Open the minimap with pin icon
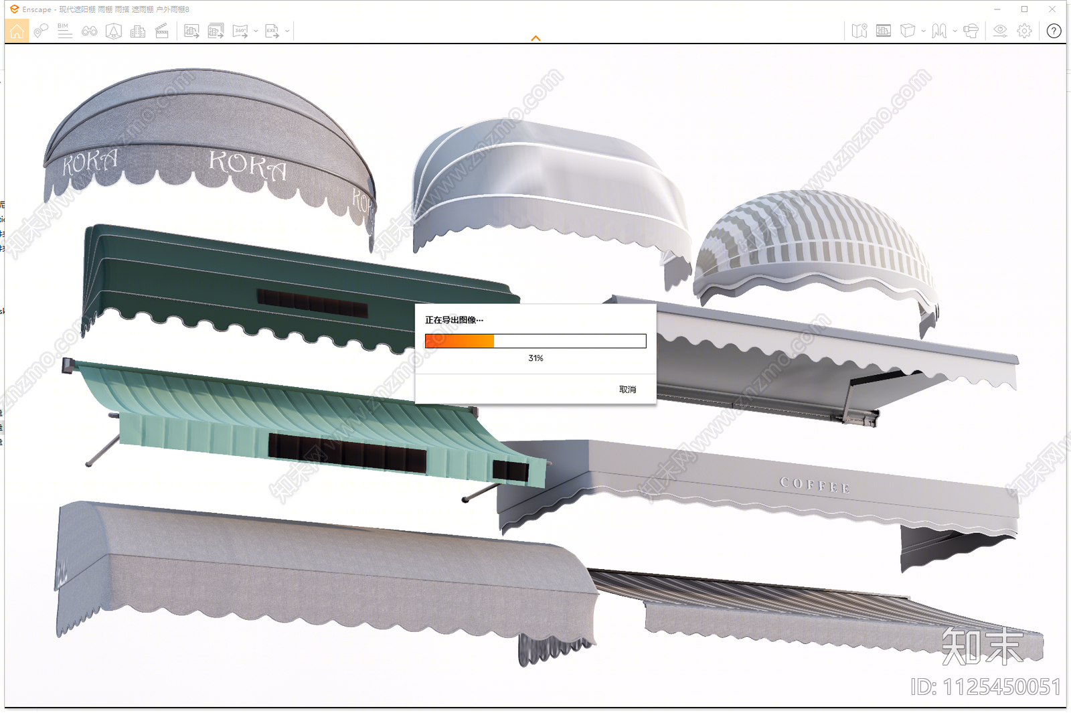 click(859, 31)
